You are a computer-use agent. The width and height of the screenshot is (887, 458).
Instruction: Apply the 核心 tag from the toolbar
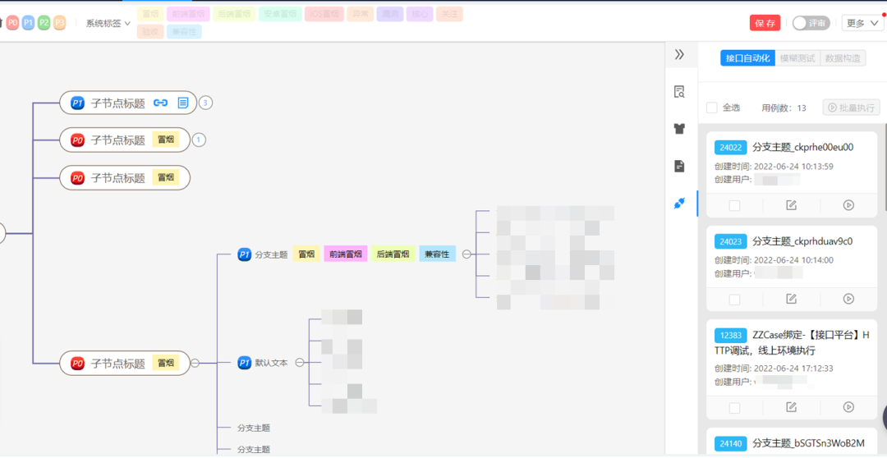click(x=420, y=14)
